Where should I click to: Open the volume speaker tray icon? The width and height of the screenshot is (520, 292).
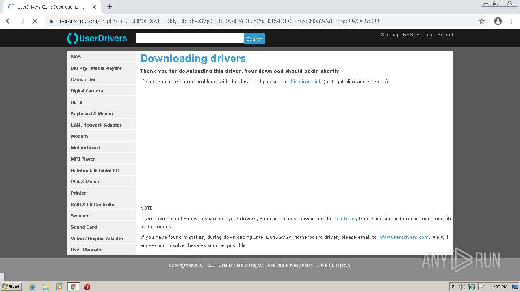[462, 287]
